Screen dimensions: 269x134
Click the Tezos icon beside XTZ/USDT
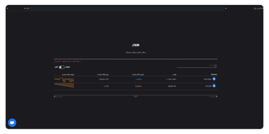[214, 79]
